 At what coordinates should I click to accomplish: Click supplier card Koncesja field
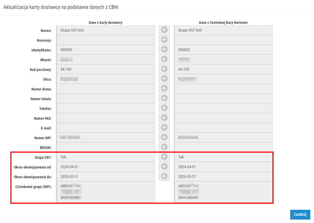pyautogui.click(x=106, y=40)
